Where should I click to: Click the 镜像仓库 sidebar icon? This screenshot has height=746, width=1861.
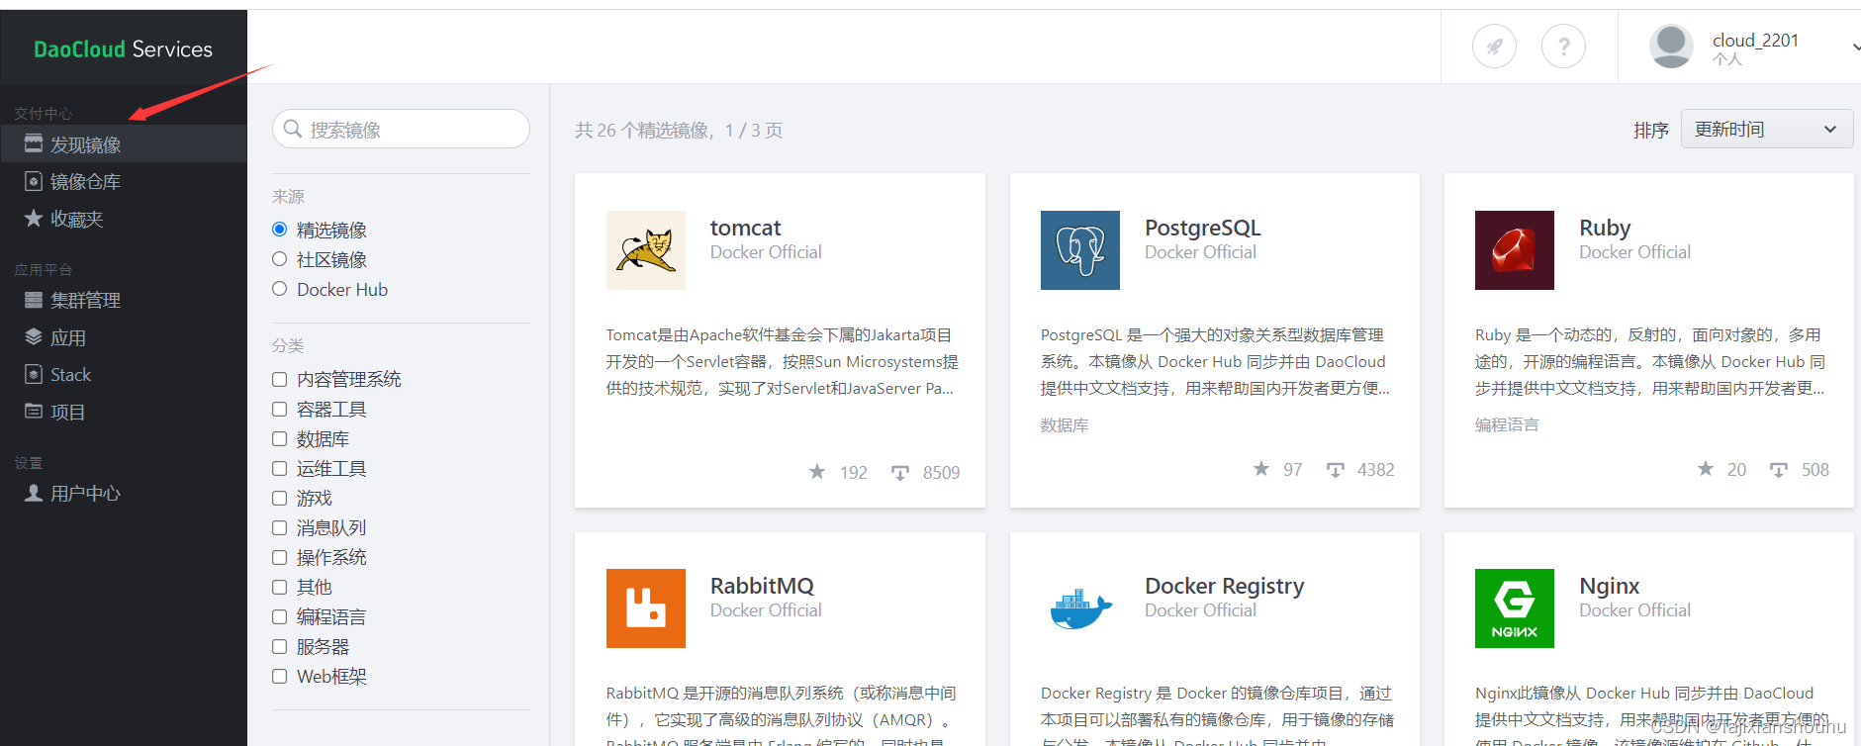click(x=34, y=181)
